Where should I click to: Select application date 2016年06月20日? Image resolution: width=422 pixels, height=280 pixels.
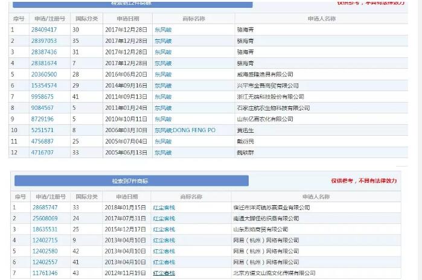[x=126, y=74]
